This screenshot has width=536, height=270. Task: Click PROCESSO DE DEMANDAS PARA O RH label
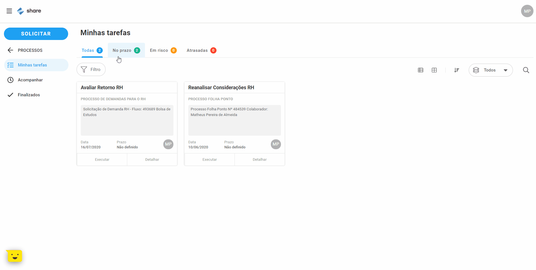[x=113, y=99]
